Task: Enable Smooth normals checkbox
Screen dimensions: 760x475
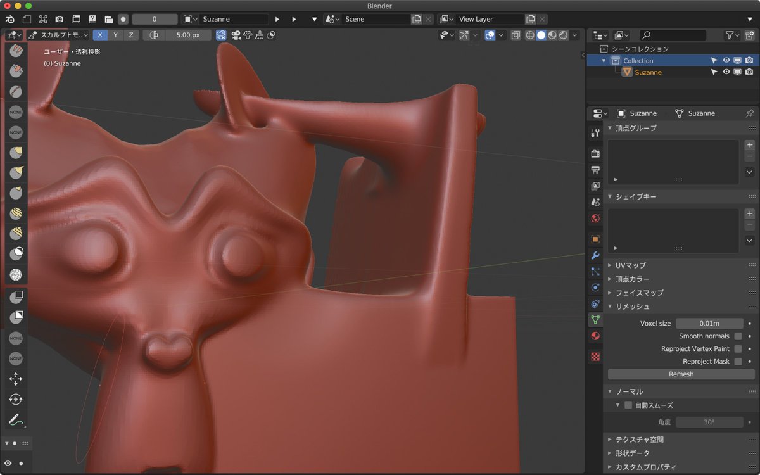Action: point(738,336)
